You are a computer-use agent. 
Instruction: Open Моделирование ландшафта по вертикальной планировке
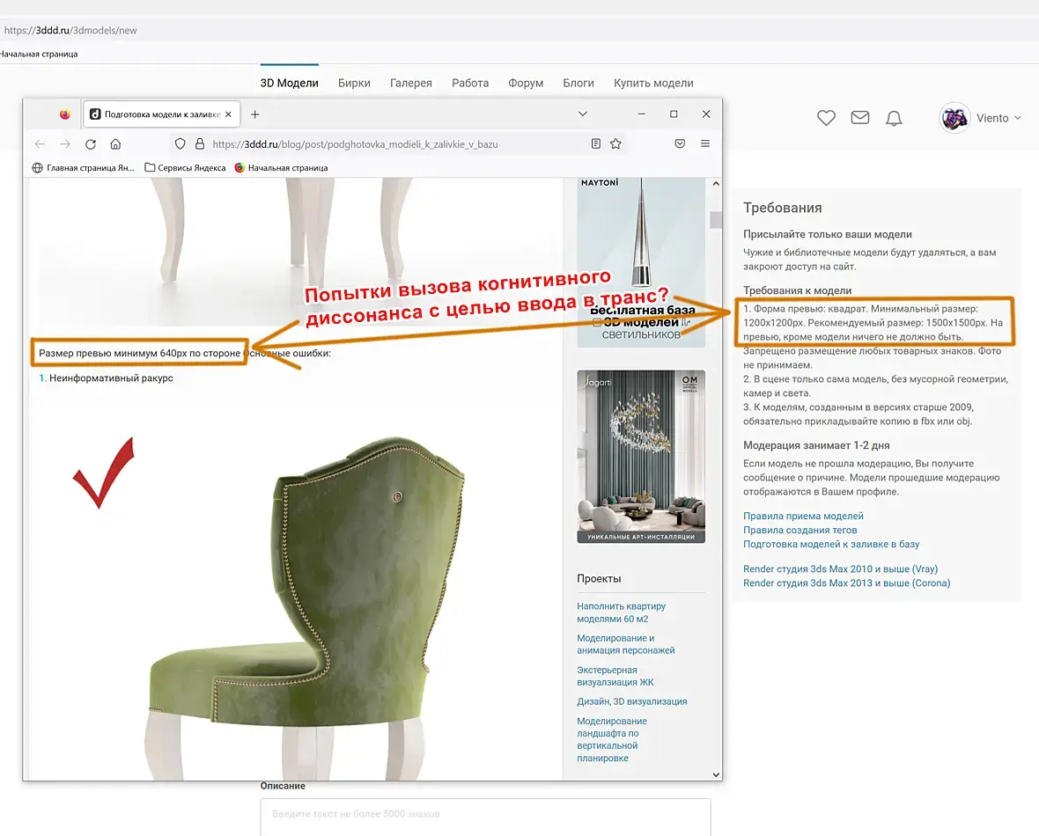(x=612, y=739)
